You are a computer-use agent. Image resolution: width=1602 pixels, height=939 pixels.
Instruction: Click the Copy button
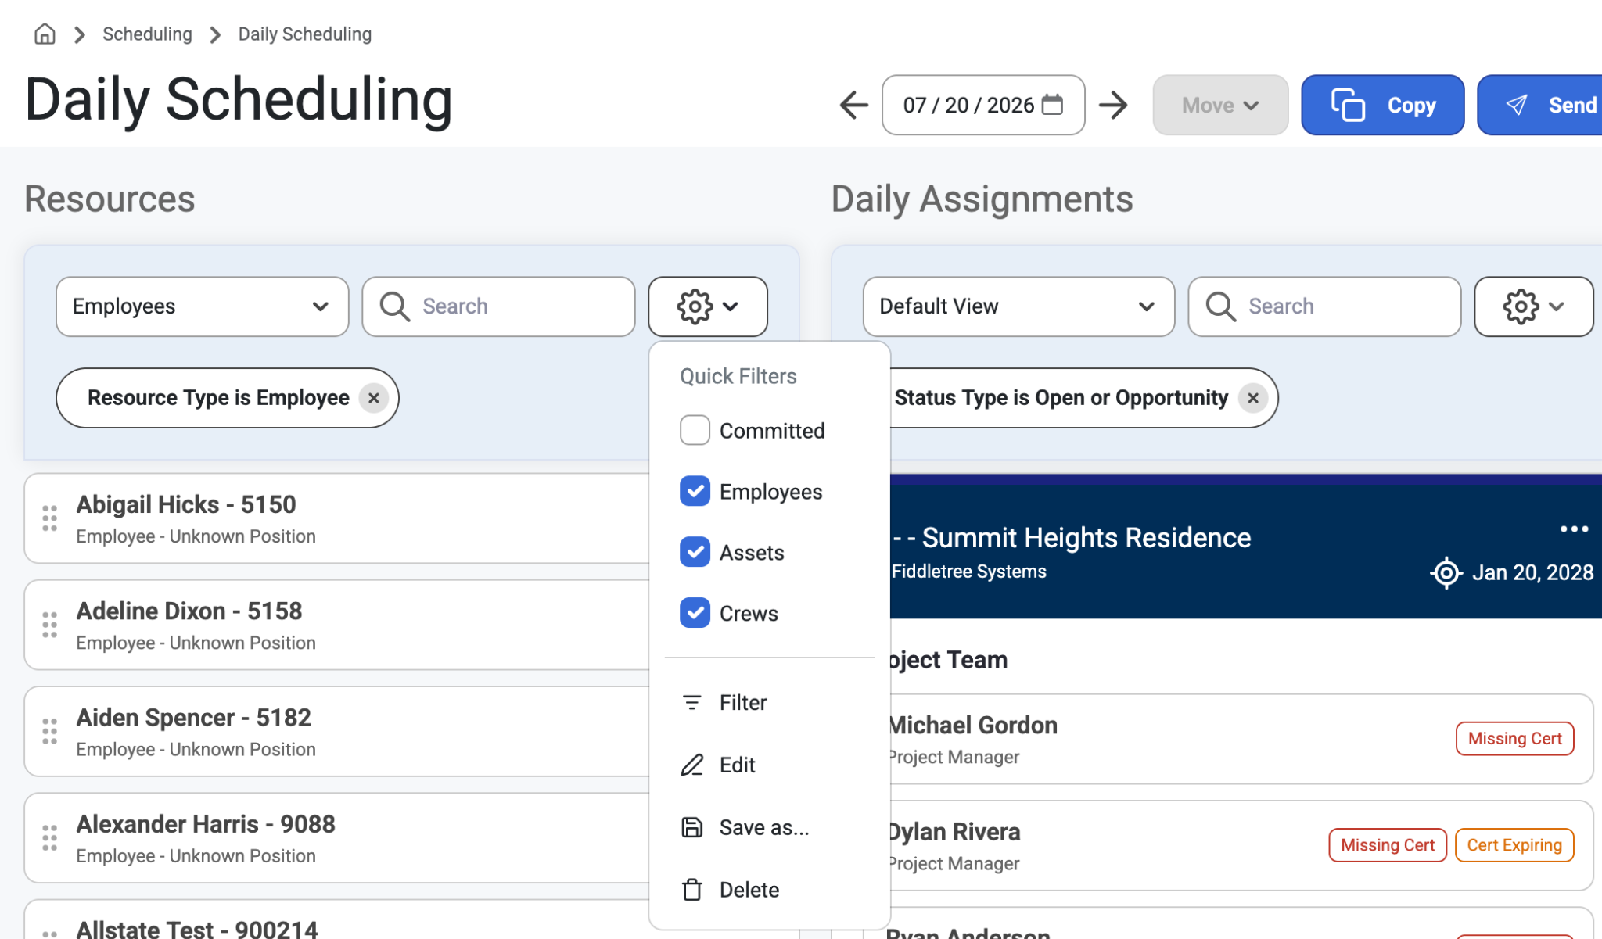1382,105
